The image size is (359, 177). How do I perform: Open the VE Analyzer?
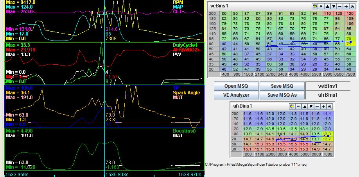(x=236, y=95)
